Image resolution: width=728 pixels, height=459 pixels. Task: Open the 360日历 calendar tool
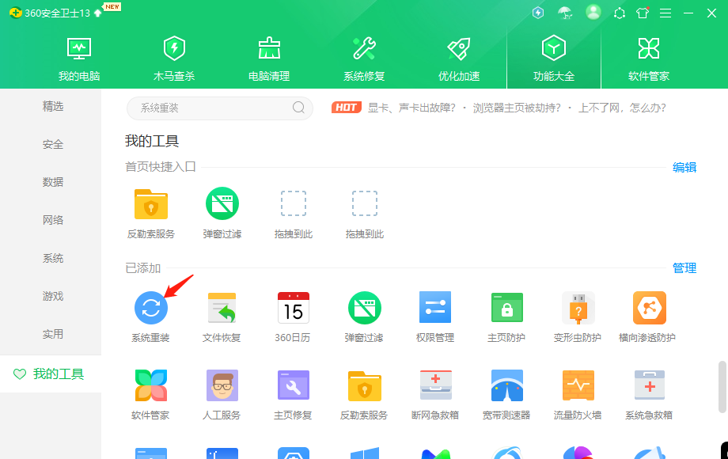tap(293, 308)
